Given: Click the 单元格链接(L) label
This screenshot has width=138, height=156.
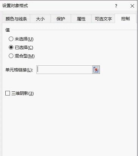Looking at the screenshot, I should 19,70.
